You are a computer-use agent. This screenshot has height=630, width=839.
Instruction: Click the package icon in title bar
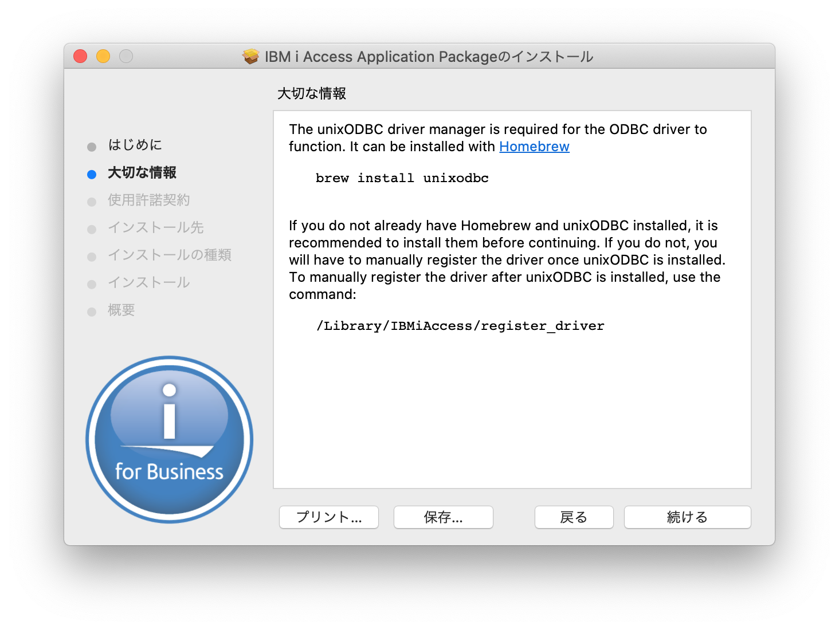(x=250, y=56)
